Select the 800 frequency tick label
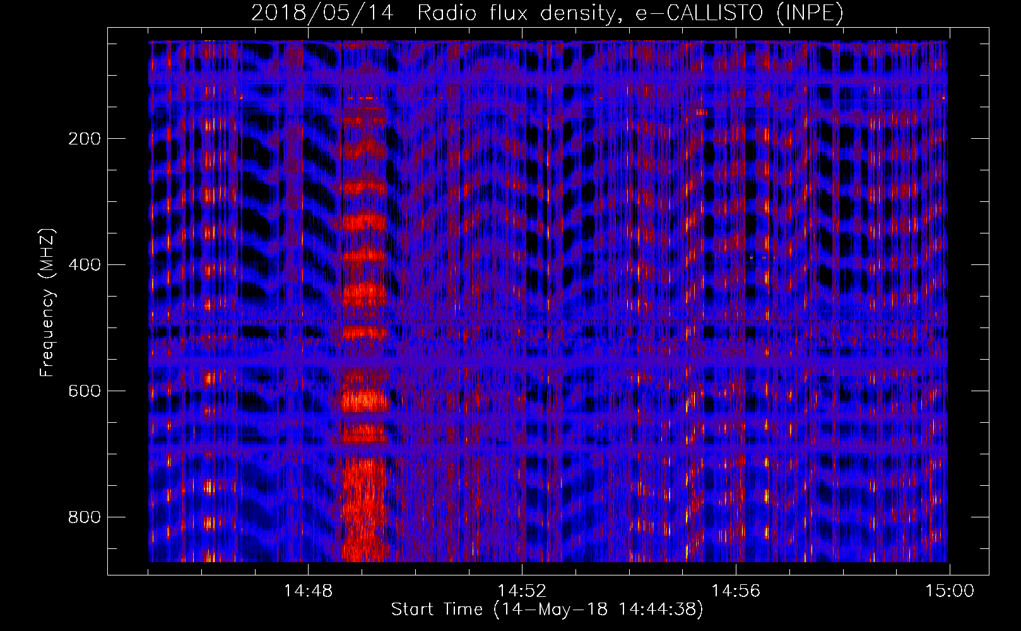Image resolution: width=1021 pixels, height=631 pixels. (85, 517)
